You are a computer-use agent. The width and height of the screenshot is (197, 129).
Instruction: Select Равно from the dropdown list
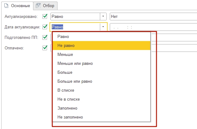click(x=63, y=37)
